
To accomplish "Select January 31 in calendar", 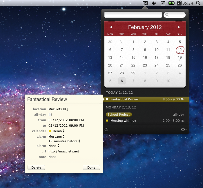I will pos(122,42).
